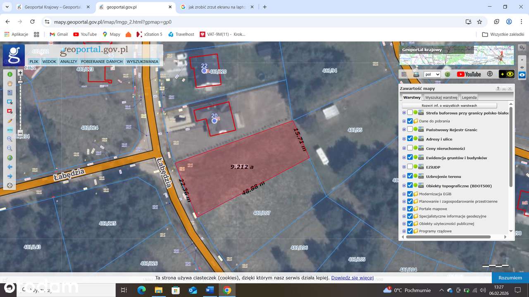Screen dimensions: 529x297
Task: Uncheck the Adresy i ulice layer
Action: 410,139
